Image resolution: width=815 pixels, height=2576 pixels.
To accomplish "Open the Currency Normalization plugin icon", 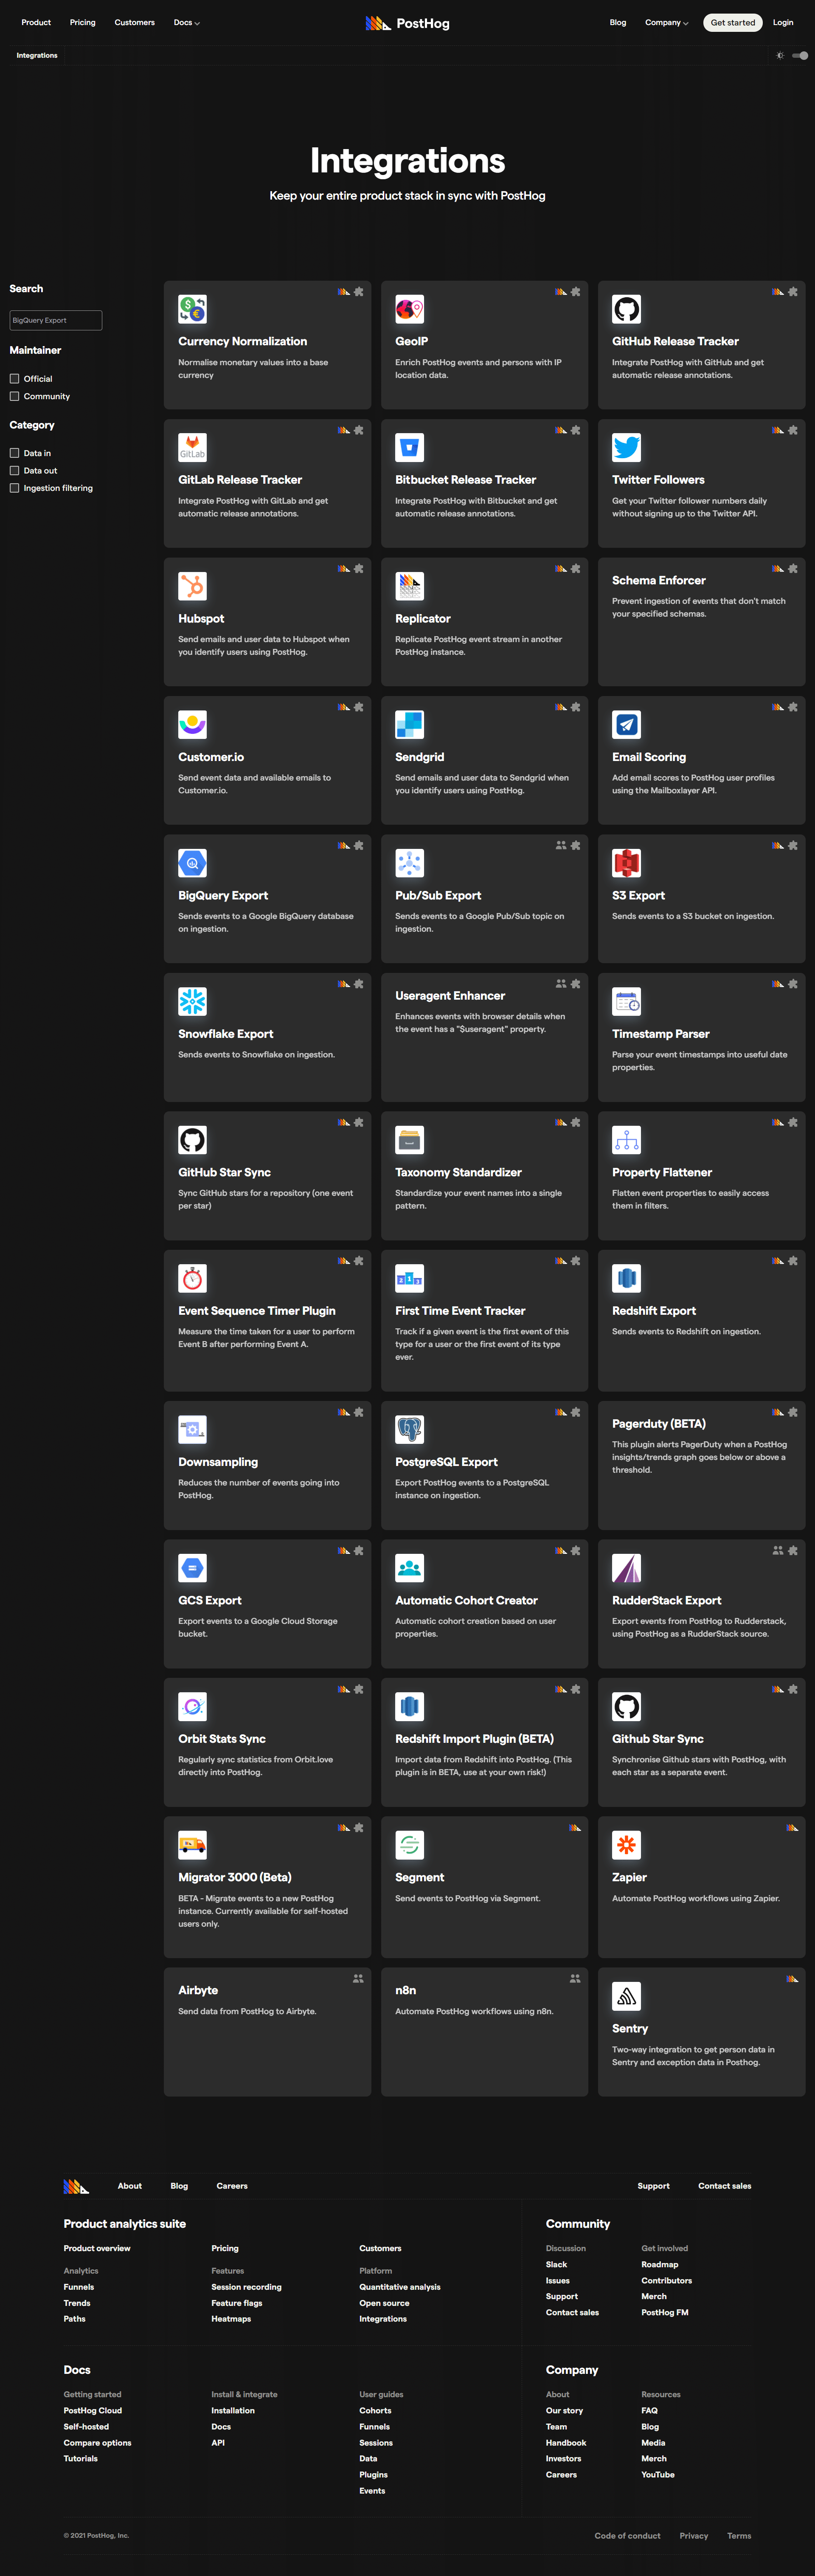I will (x=192, y=309).
